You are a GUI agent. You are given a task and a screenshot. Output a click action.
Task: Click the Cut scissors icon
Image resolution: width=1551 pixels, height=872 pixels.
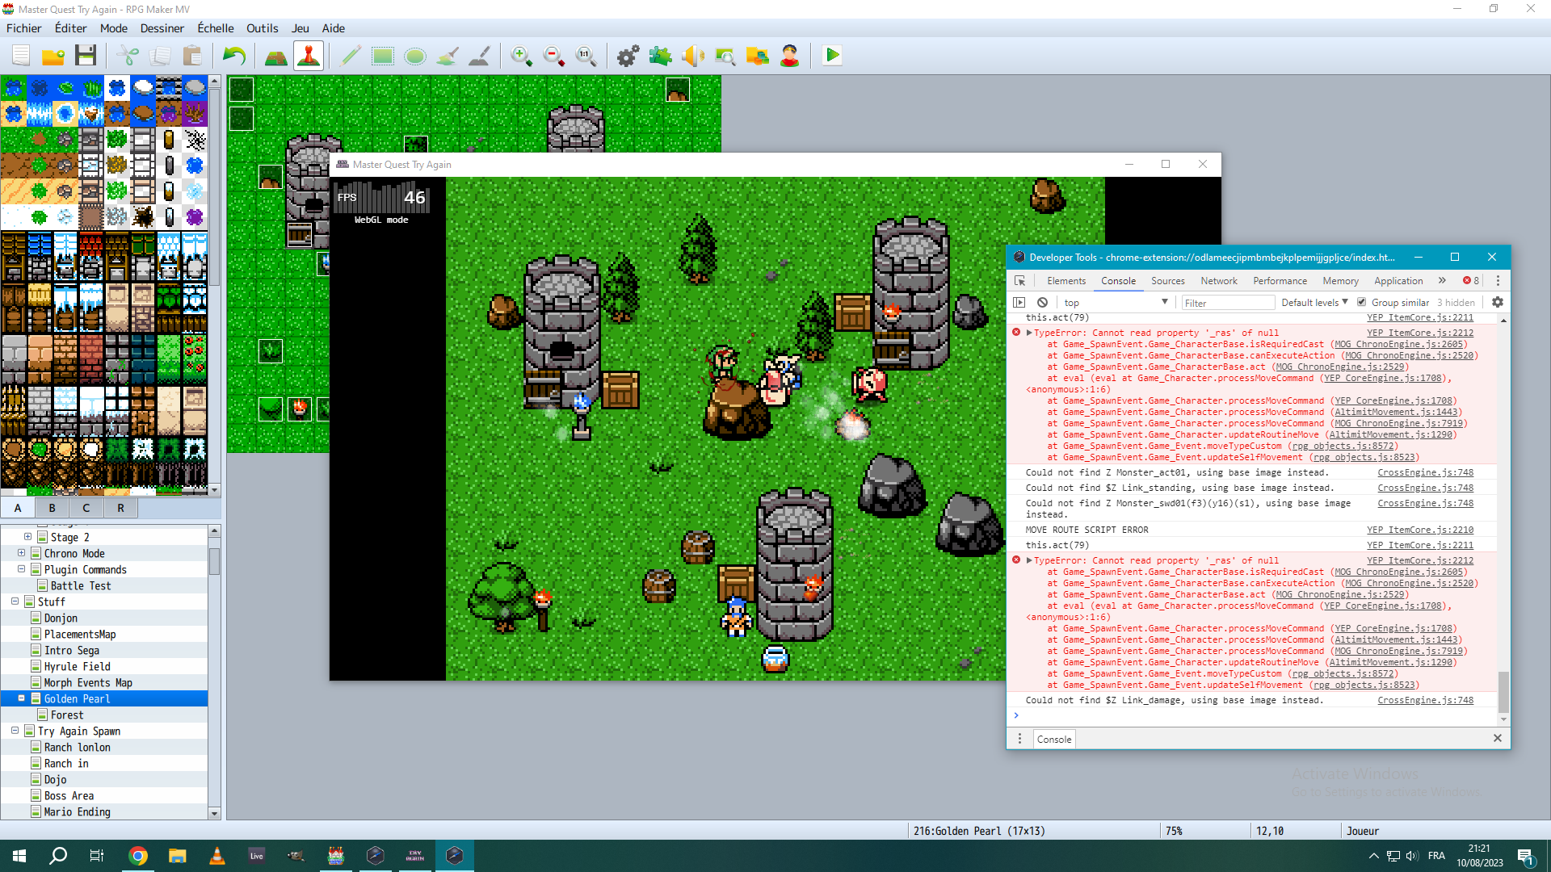[x=128, y=56]
